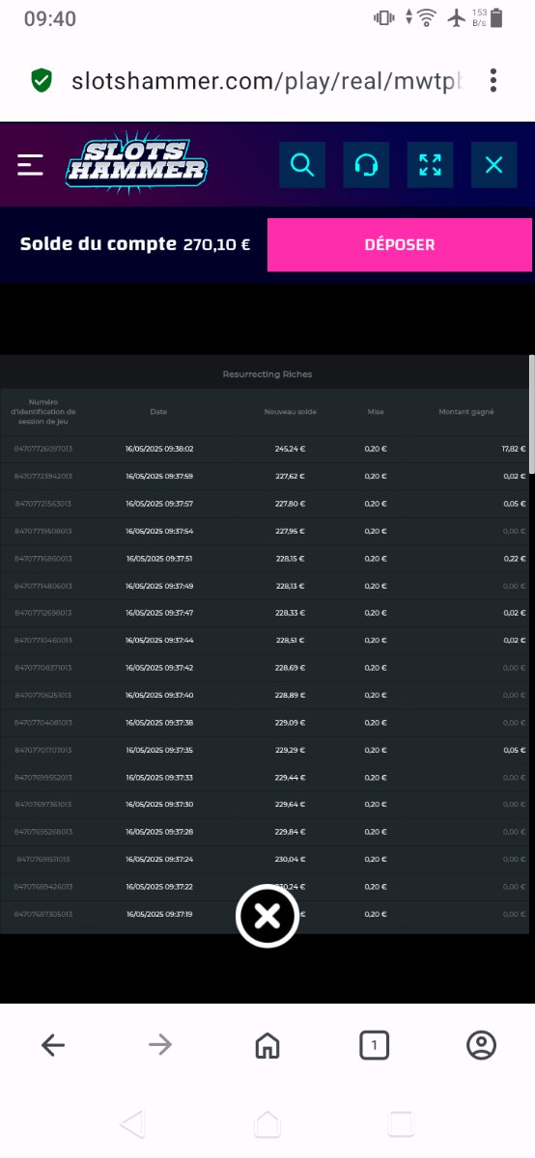Open headset customer support

(x=366, y=165)
